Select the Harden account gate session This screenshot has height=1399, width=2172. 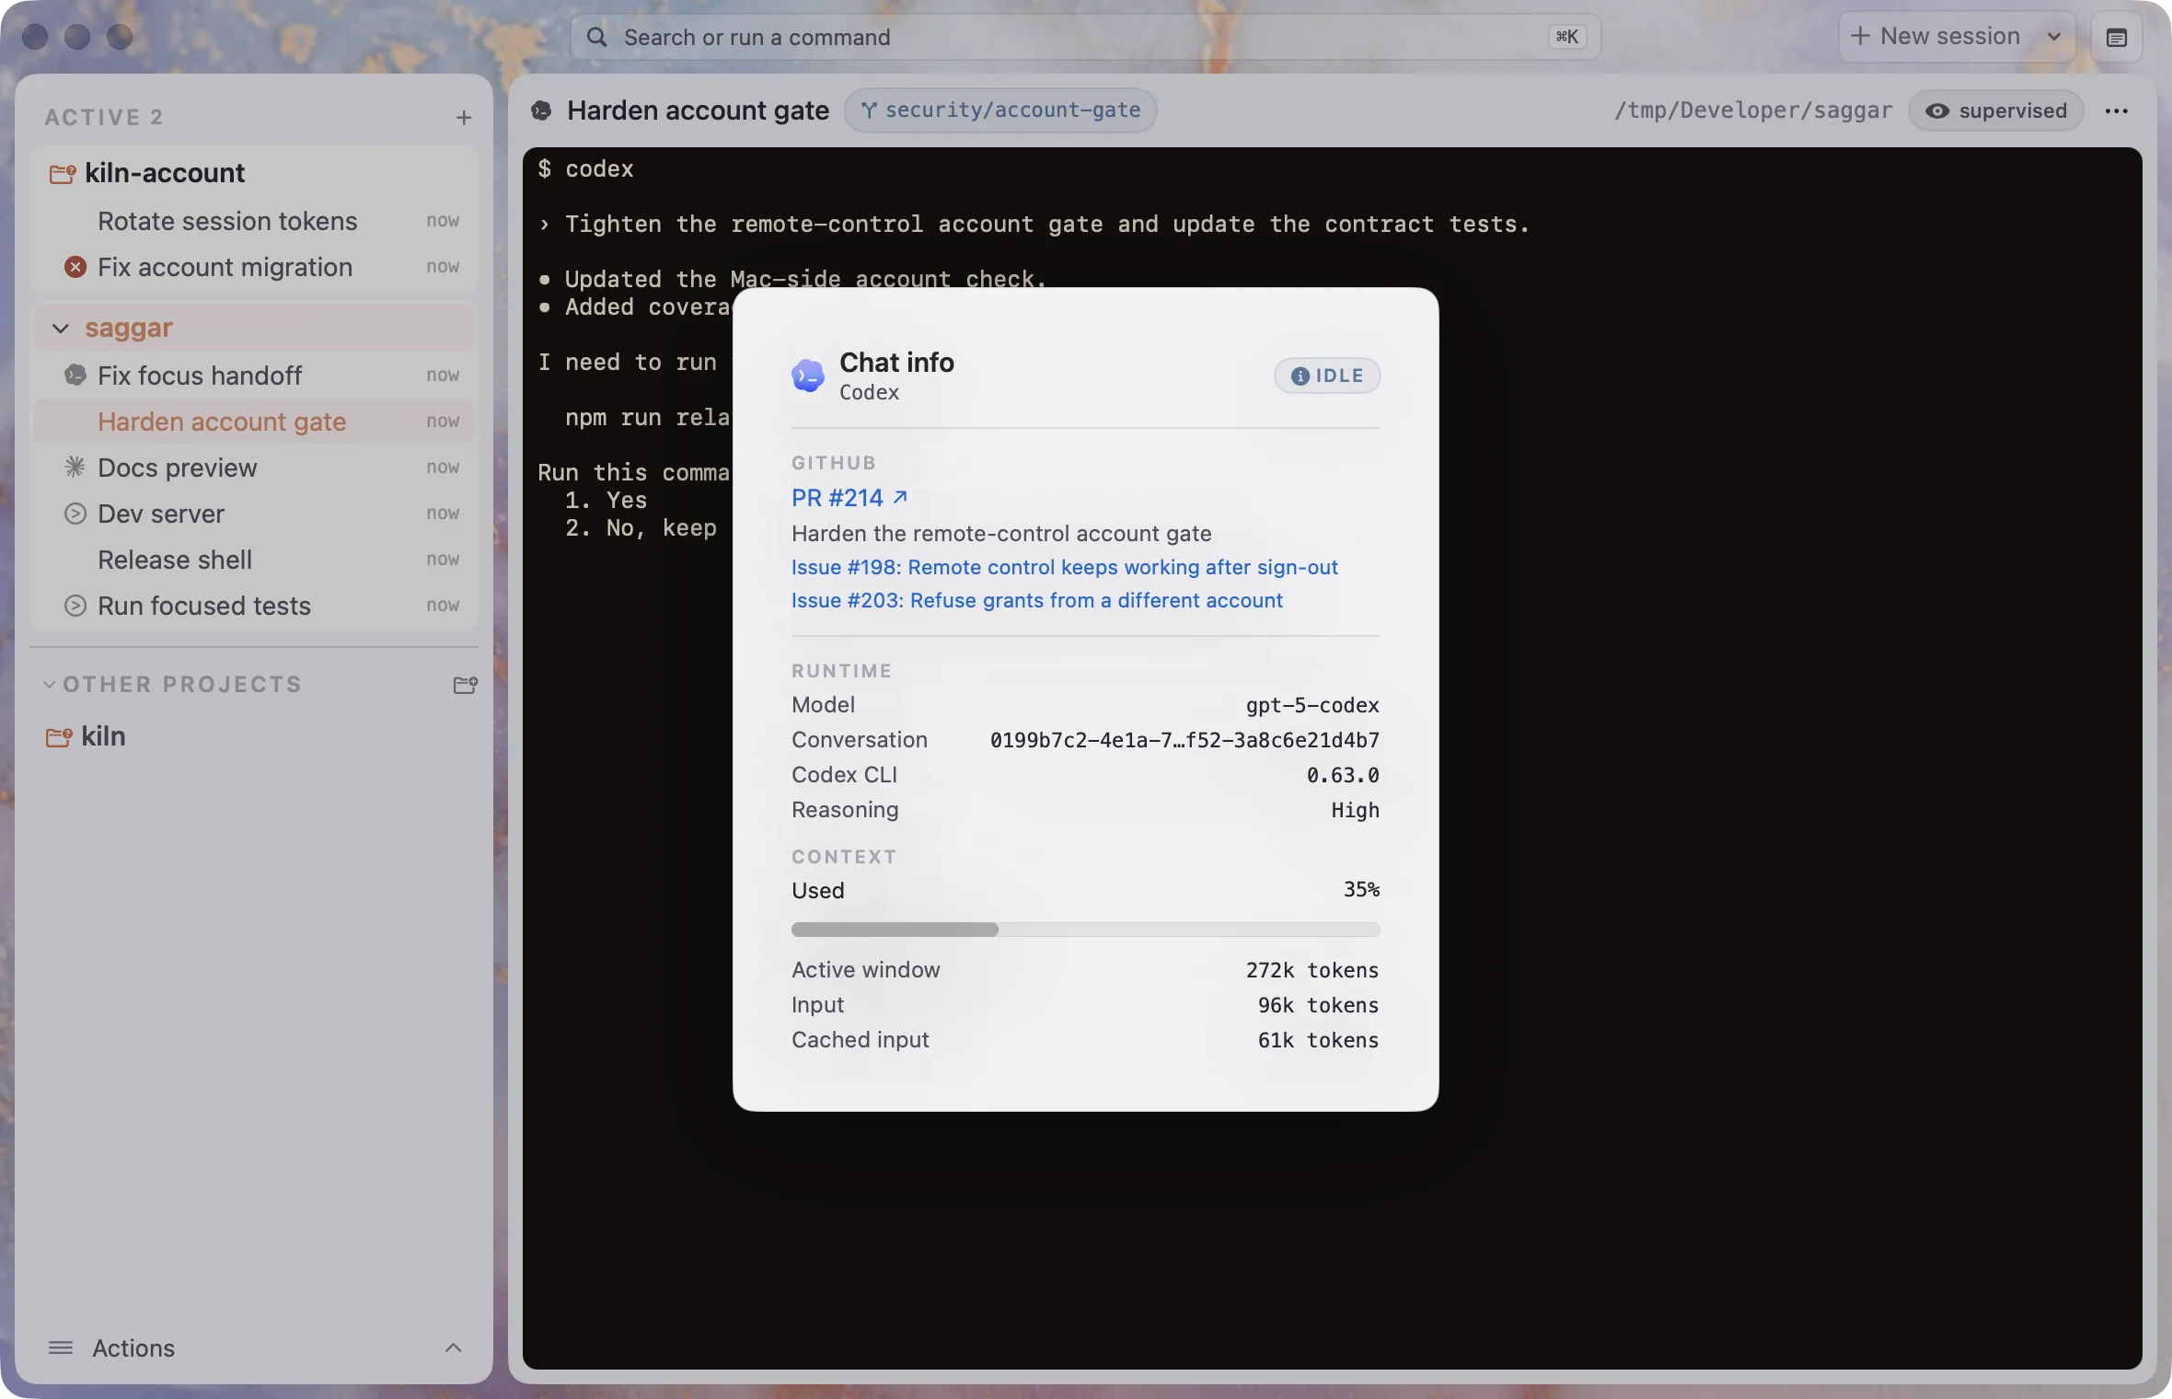coord(254,422)
